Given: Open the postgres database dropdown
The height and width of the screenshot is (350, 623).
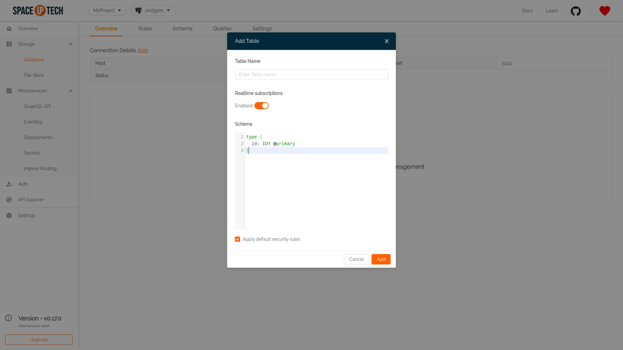Looking at the screenshot, I should [153, 10].
